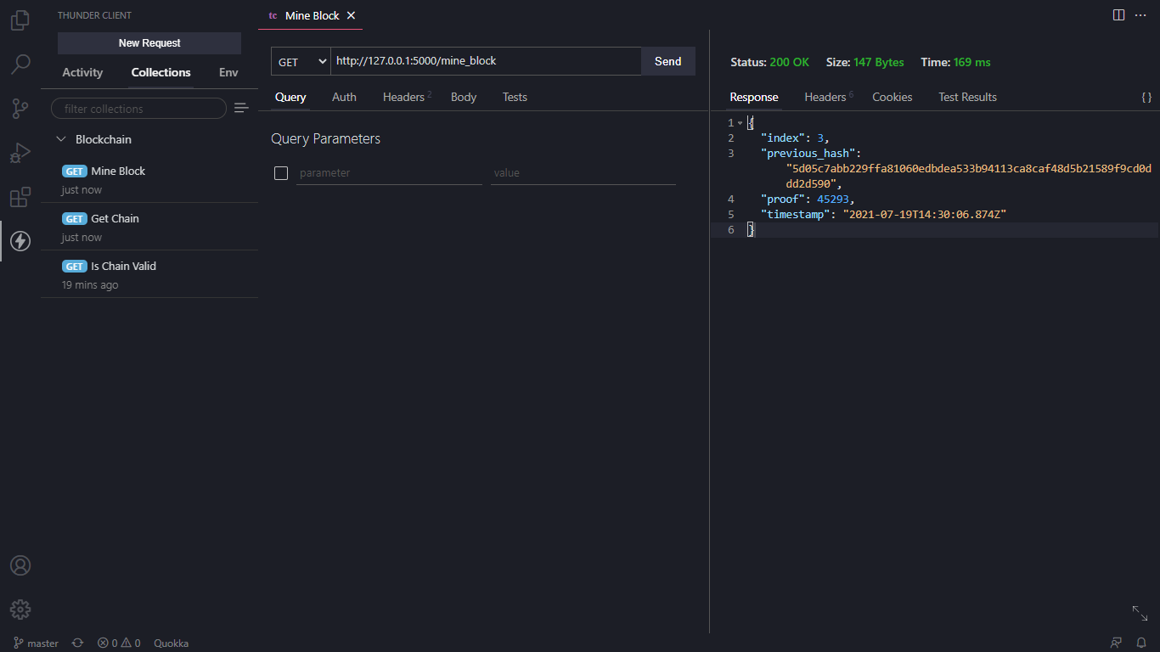Open the Manage gear icon
The height and width of the screenshot is (652, 1160).
[x=20, y=610]
